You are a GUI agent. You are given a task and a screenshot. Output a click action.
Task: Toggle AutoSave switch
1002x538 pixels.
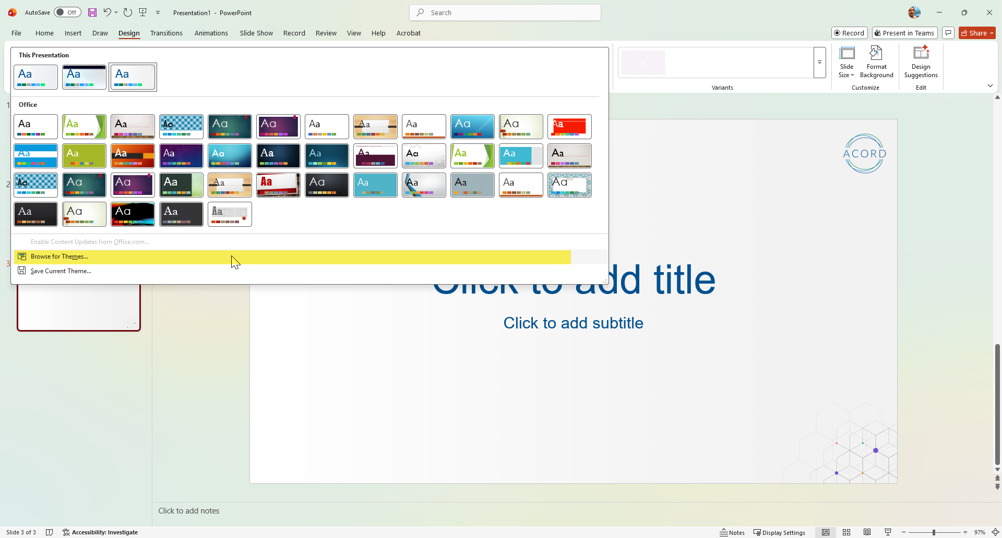pos(67,13)
